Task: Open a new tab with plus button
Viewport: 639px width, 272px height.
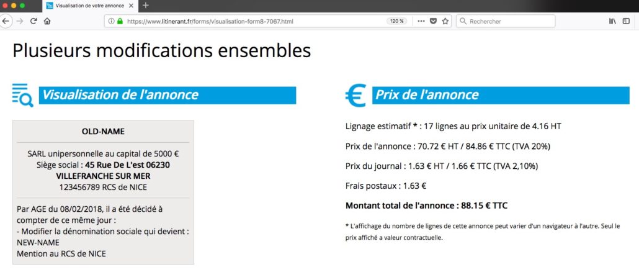Action: (x=146, y=6)
